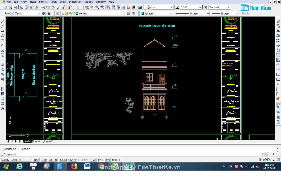Image resolution: width=281 pixels, height=176 pixels.
Task: Open the Dimension menu
Action: [75, 2]
